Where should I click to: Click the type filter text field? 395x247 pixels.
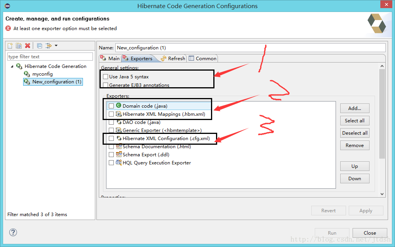click(50, 56)
